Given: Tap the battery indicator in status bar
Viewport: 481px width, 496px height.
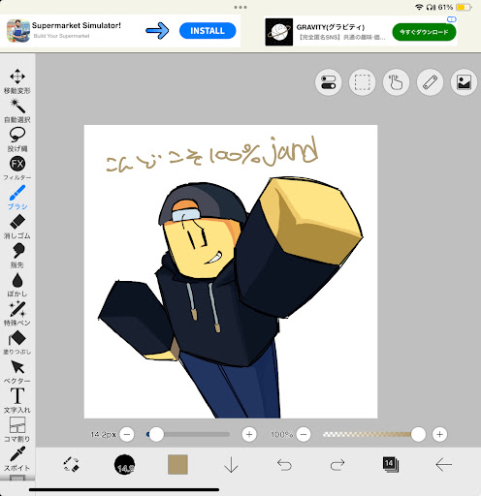Looking at the screenshot, I should [463, 7].
